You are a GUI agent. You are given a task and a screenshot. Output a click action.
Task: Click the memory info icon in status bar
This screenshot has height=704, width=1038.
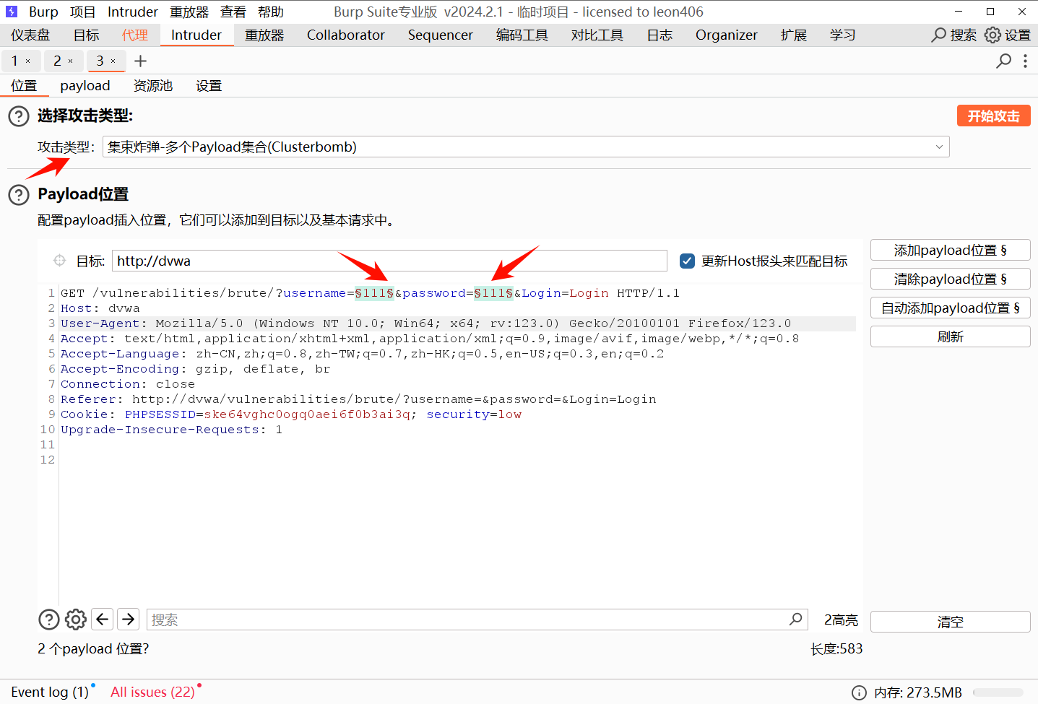tap(859, 692)
